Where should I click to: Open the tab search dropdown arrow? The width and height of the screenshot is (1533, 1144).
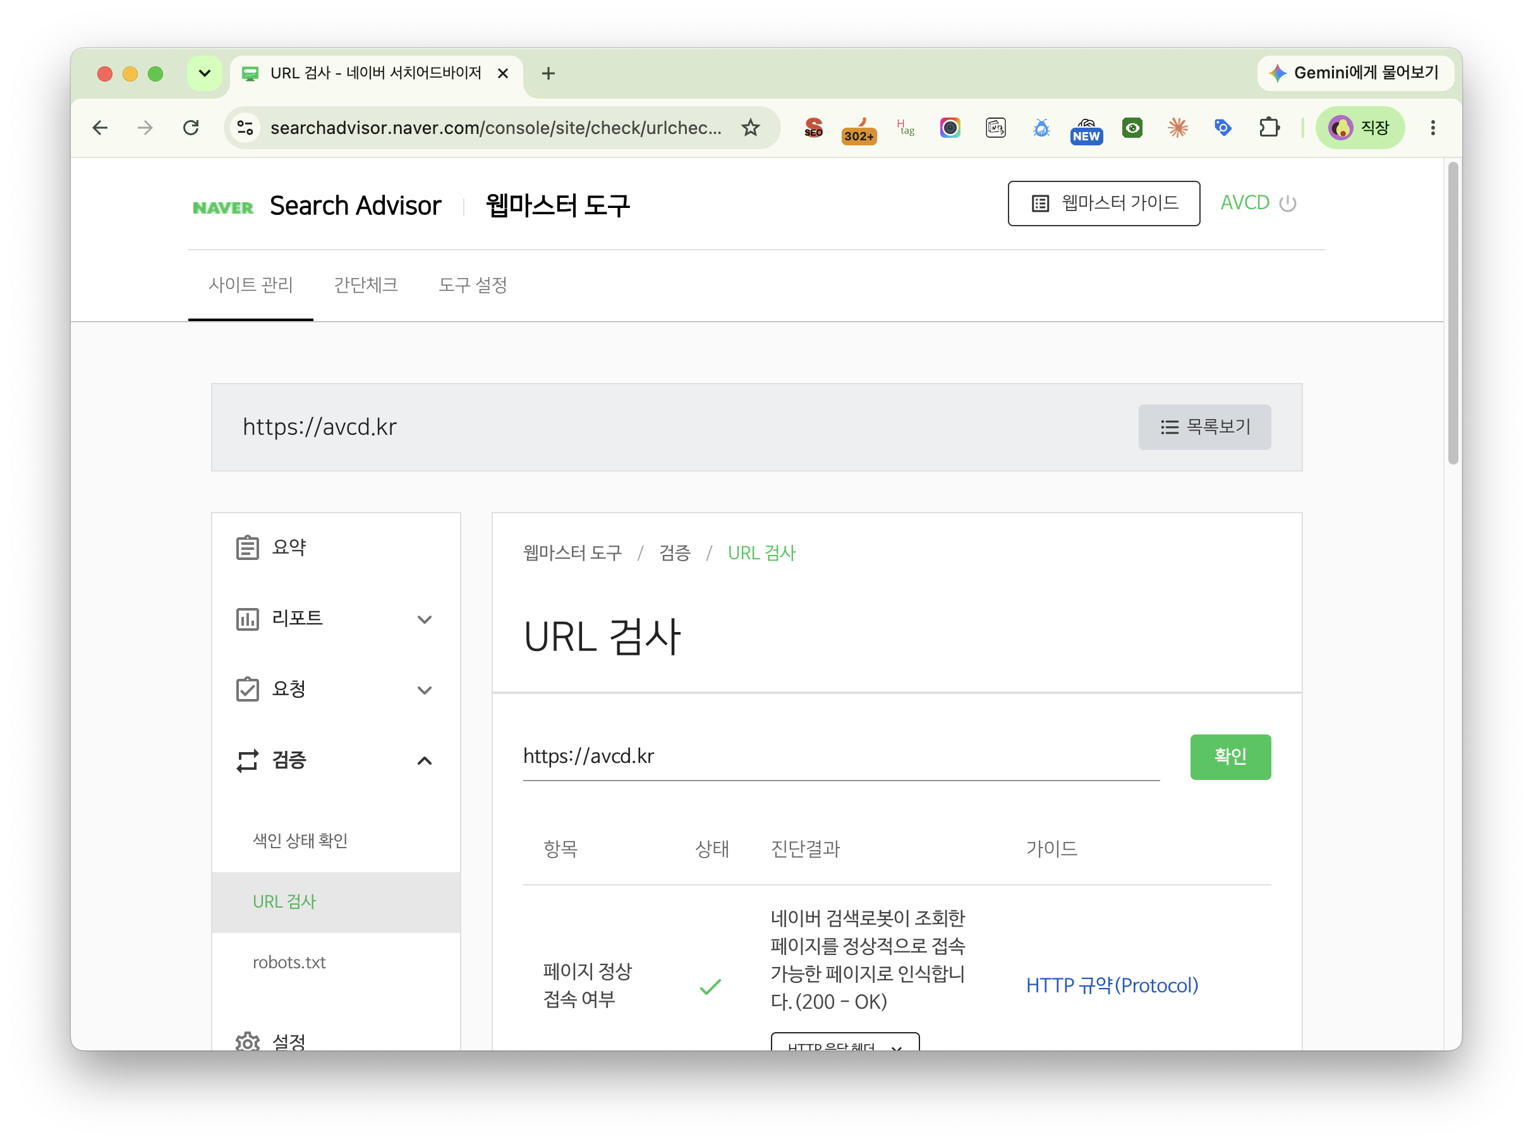tap(204, 73)
